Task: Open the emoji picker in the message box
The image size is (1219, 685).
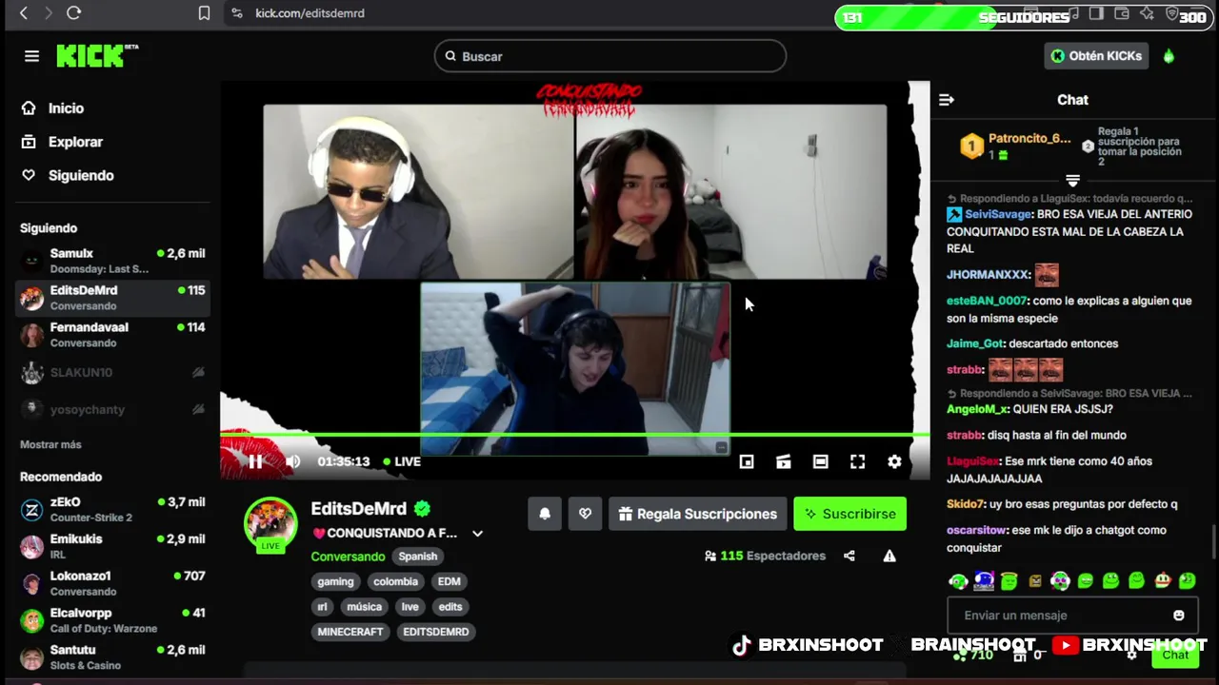Action: [1179, 616]
